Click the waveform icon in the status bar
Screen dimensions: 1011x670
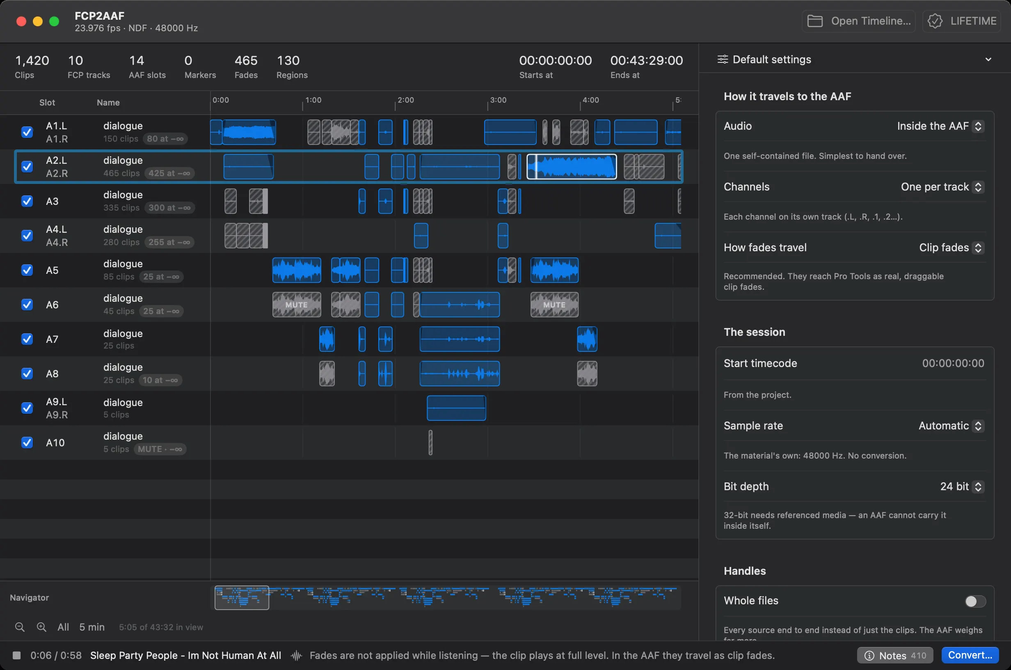pos(296,655)
